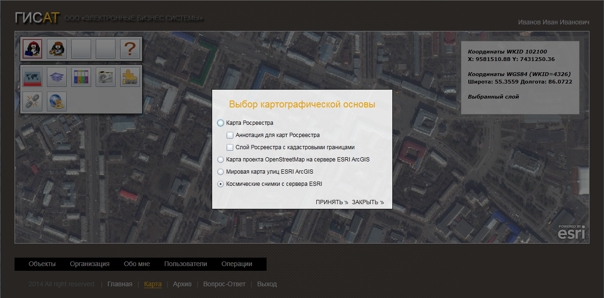This screenshot has width=604, height=298.
Task: Click the globe with sextant icon
Action: (x=57, y=101)
